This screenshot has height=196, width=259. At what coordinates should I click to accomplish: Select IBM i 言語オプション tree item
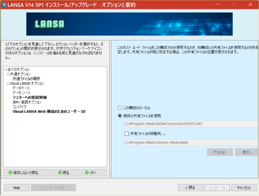coord(27,102)
